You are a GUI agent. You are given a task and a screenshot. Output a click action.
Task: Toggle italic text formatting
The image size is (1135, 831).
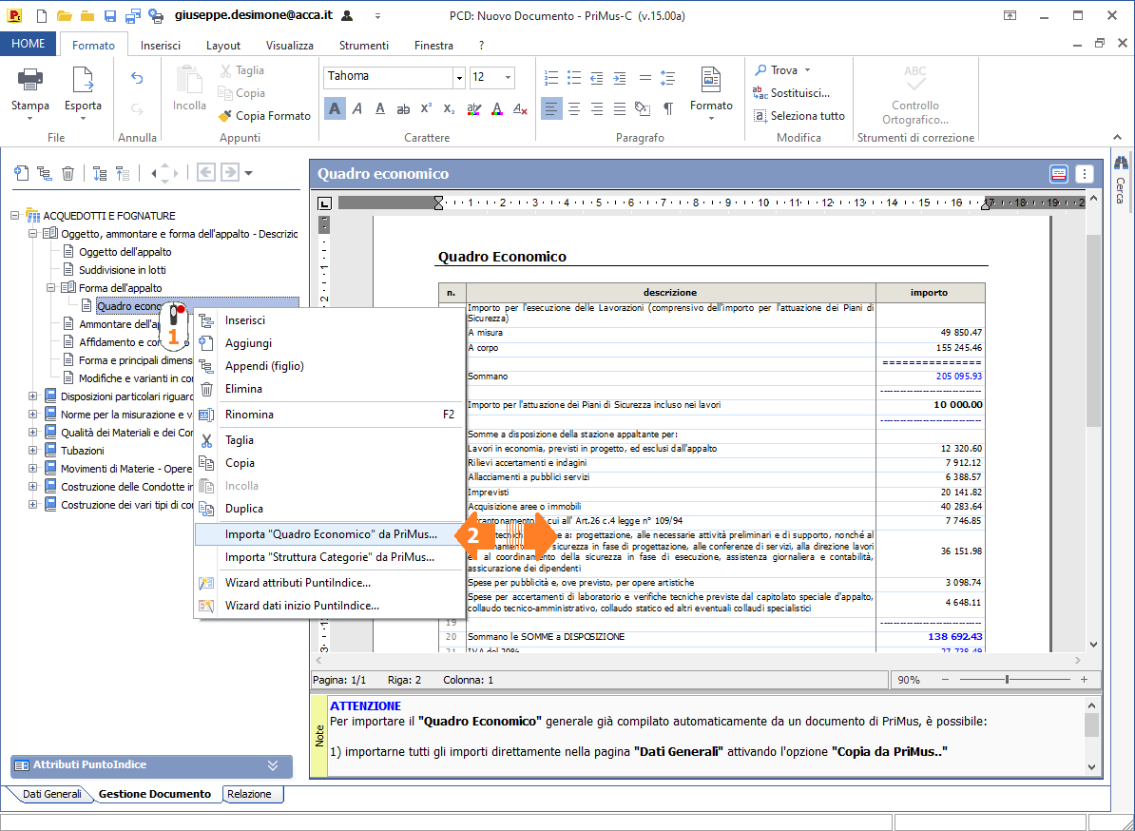point(357,108)
